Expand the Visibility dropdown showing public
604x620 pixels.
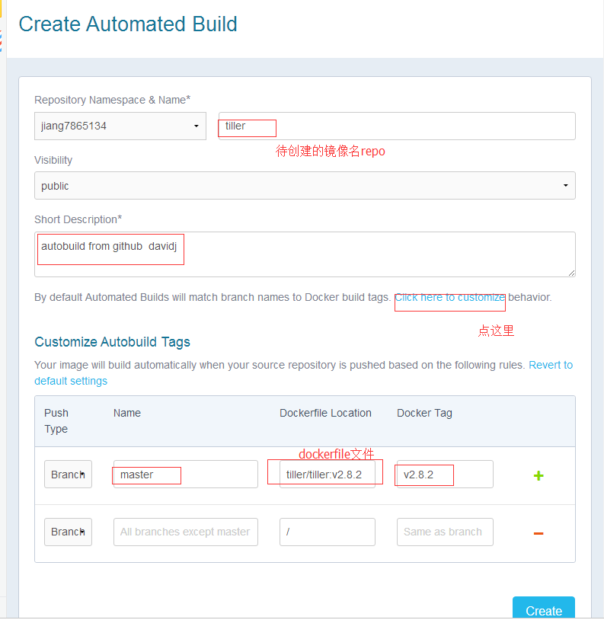tap(305, 186)
